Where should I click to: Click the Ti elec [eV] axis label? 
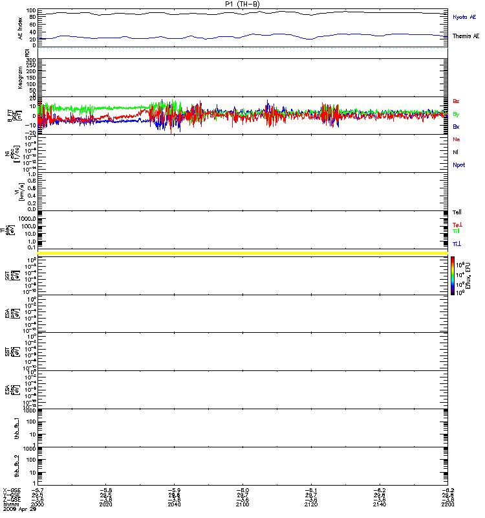point(8,230)
